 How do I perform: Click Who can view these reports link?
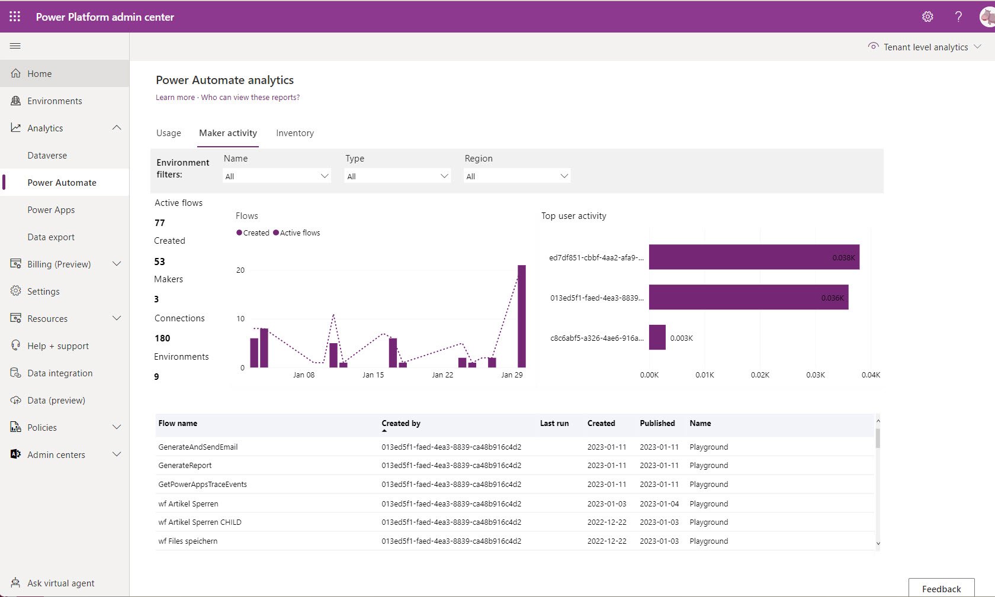tap(250, 98)
